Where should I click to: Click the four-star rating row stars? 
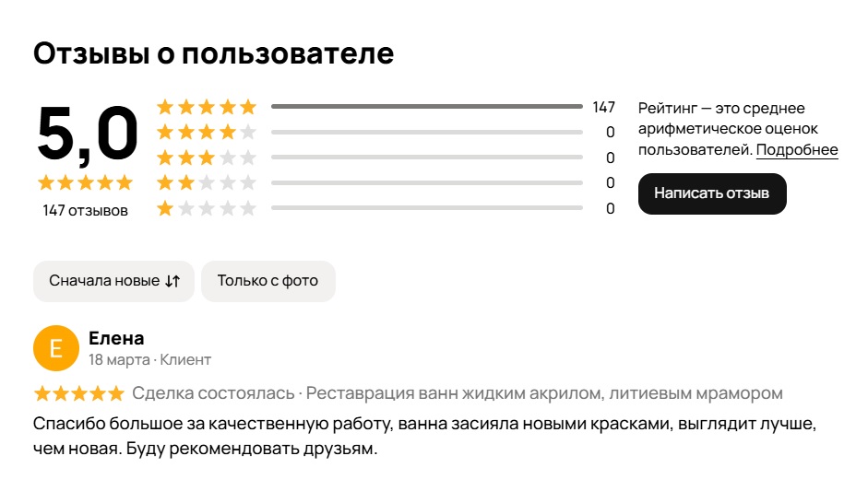(207, 133)
